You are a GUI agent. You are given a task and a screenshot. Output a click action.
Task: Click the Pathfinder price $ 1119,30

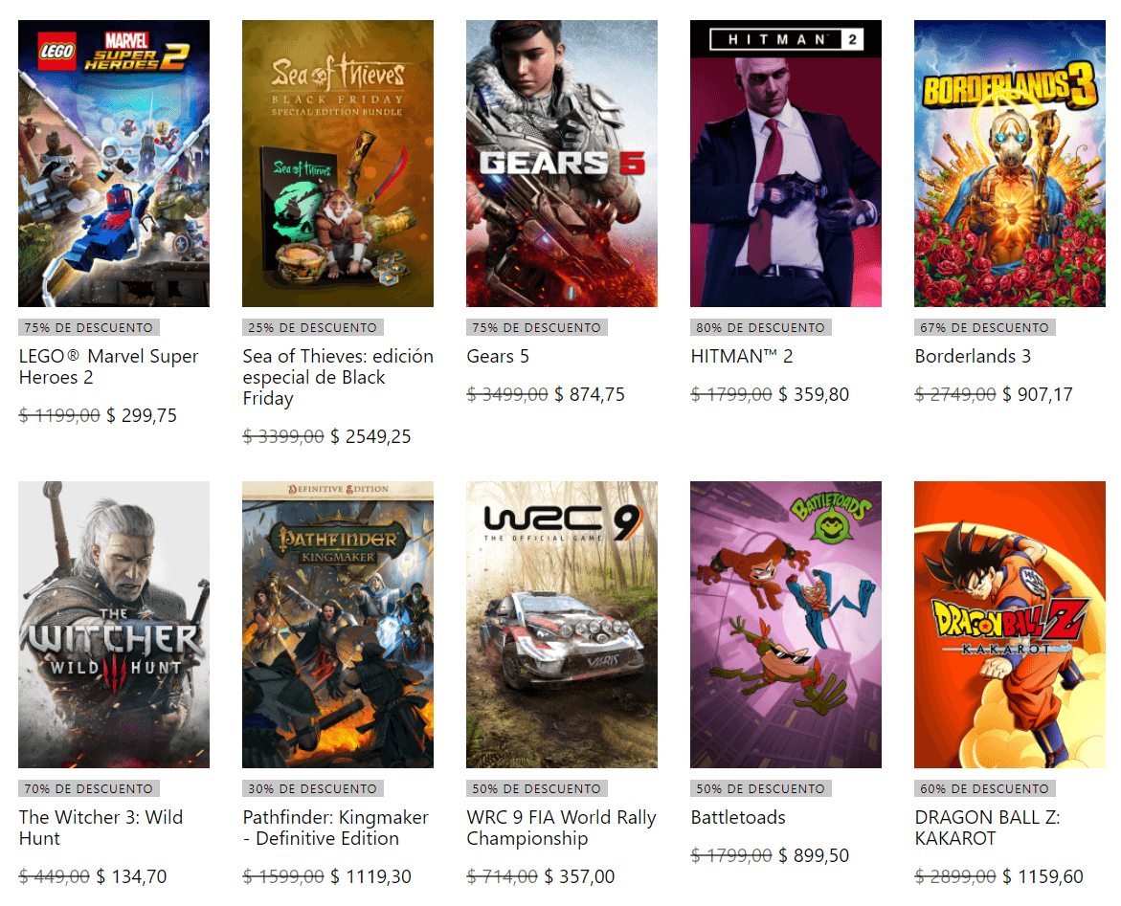[371, 876]
